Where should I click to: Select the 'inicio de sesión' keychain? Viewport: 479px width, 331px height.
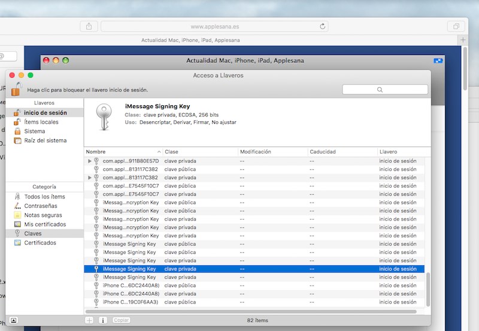[x=44, y=113]
